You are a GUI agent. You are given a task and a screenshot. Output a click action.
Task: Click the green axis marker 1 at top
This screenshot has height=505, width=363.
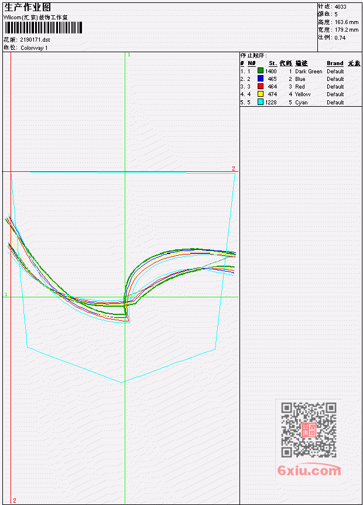click(x=129, y=55)
